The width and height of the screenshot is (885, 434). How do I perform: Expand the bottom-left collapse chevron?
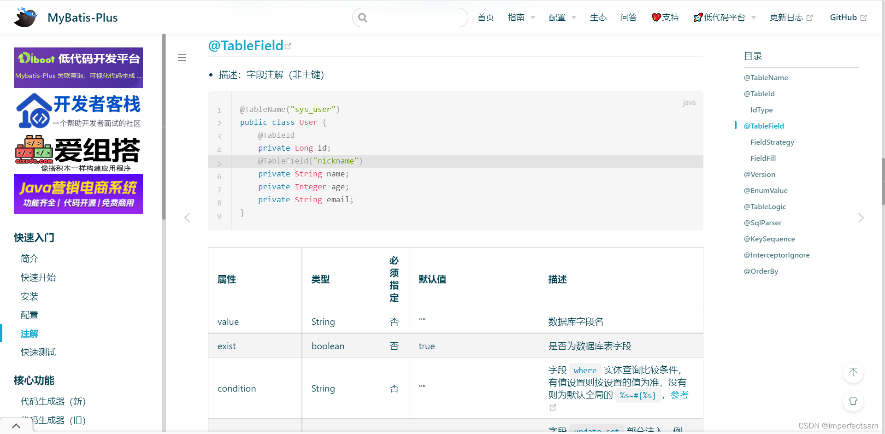pos(16,426)
